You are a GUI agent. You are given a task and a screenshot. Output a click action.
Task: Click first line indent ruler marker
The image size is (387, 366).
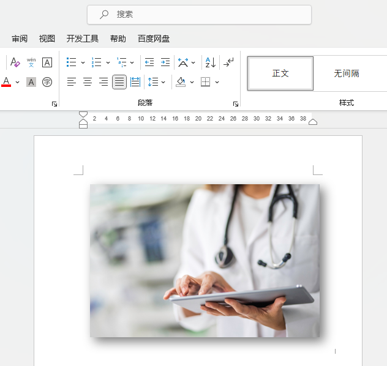coord(83,114)
